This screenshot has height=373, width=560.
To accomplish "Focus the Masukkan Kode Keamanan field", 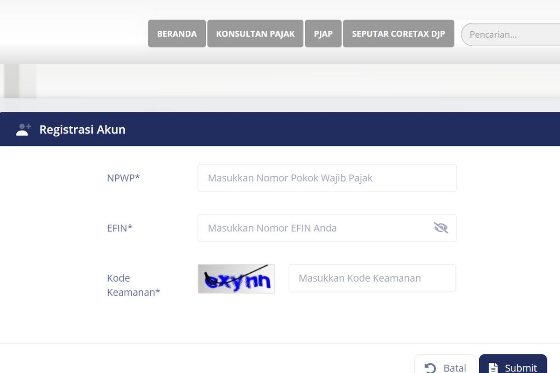I will click(372, 278).
